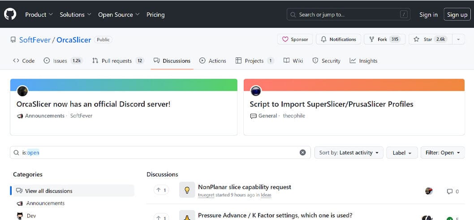Viewport: 474px width, 220px height.
Task: View the 2.6k stargazers count
Action: pos(440,39)
